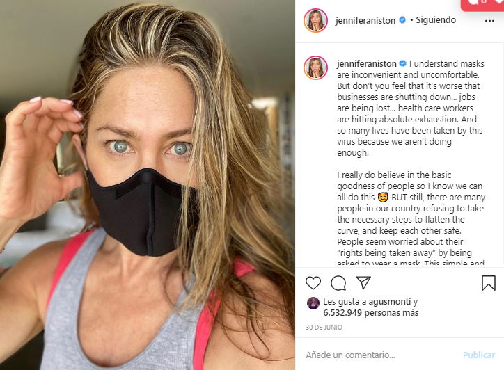Click the verified badge in the caption

click(x=402, y=63)
